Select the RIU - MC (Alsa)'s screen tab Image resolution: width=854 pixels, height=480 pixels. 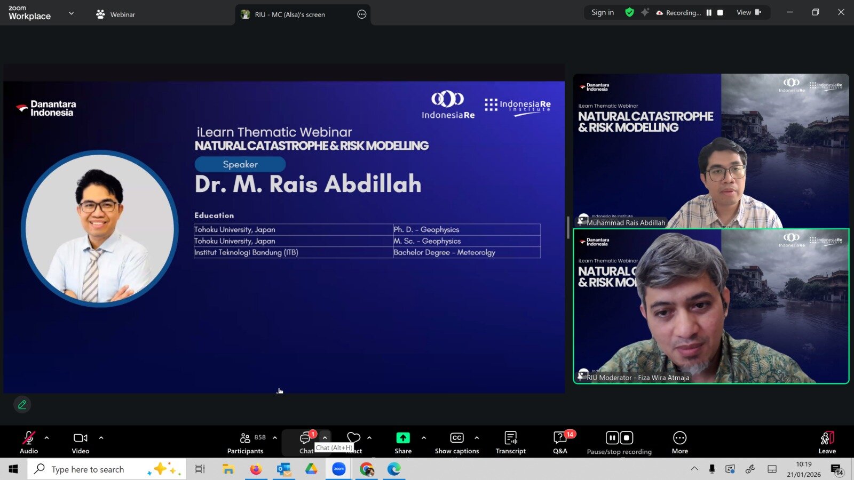[x=290, y=14]
